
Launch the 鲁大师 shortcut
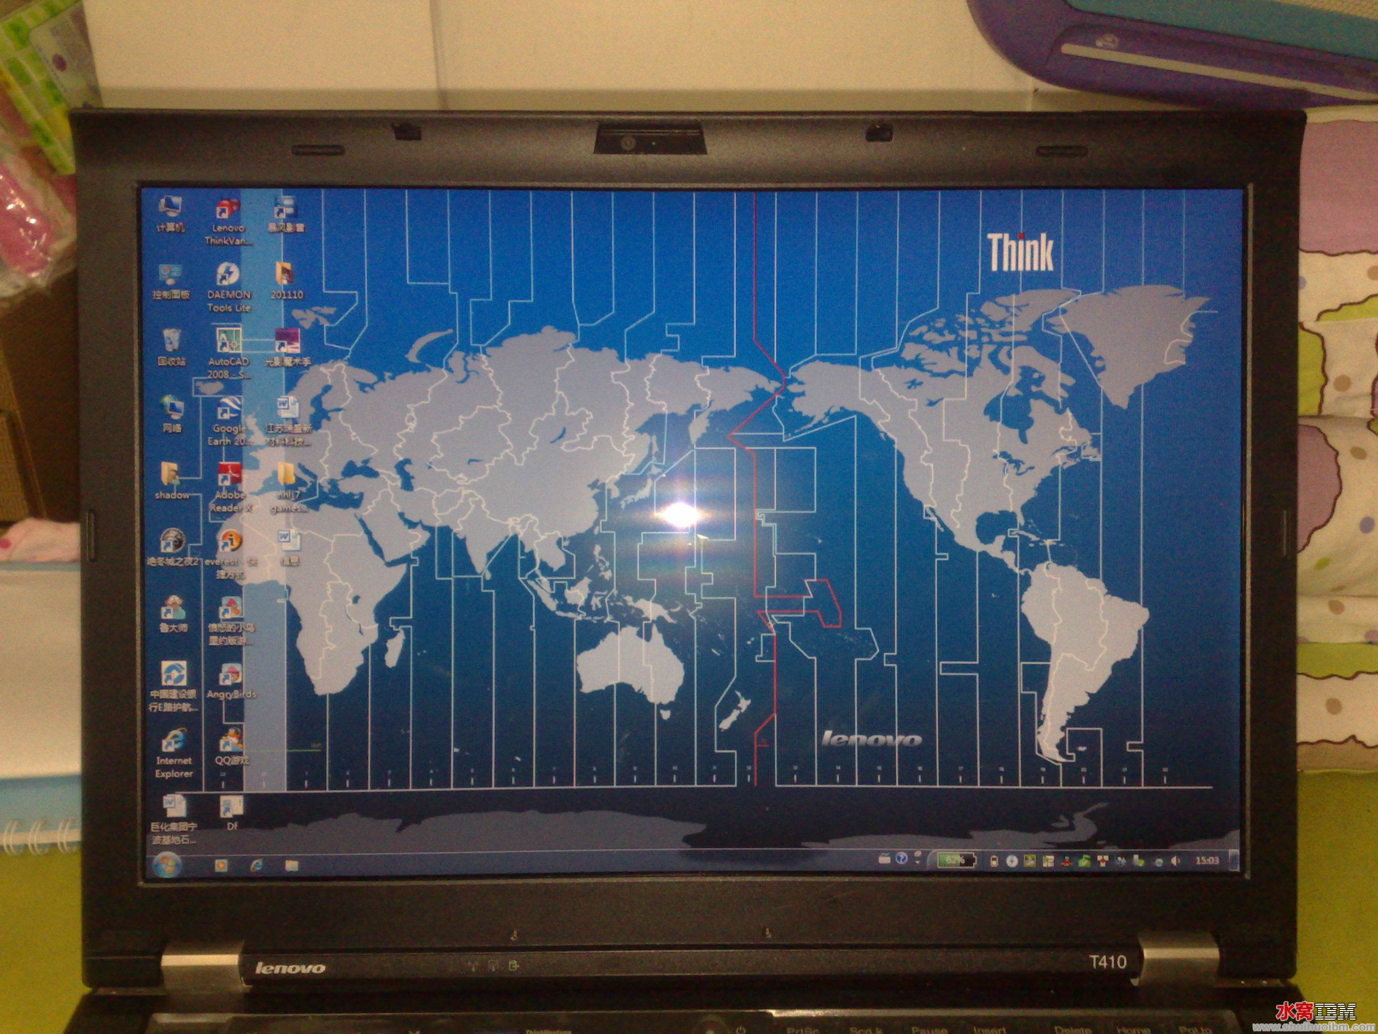[173, 614]
